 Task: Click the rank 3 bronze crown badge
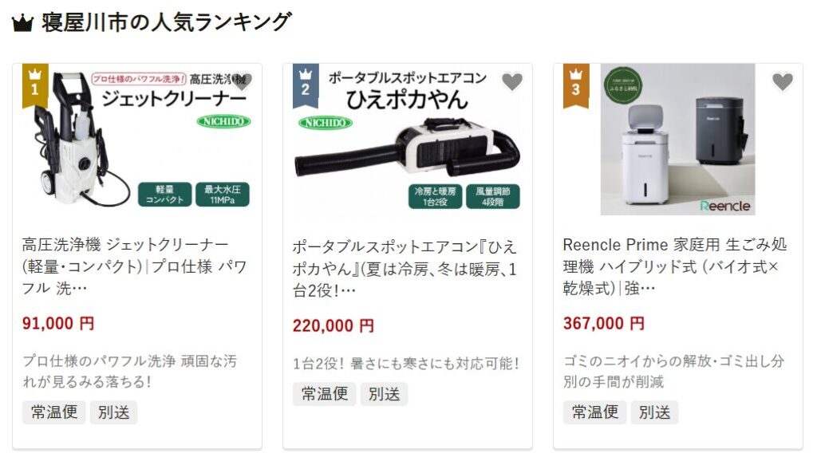[576, 86]
